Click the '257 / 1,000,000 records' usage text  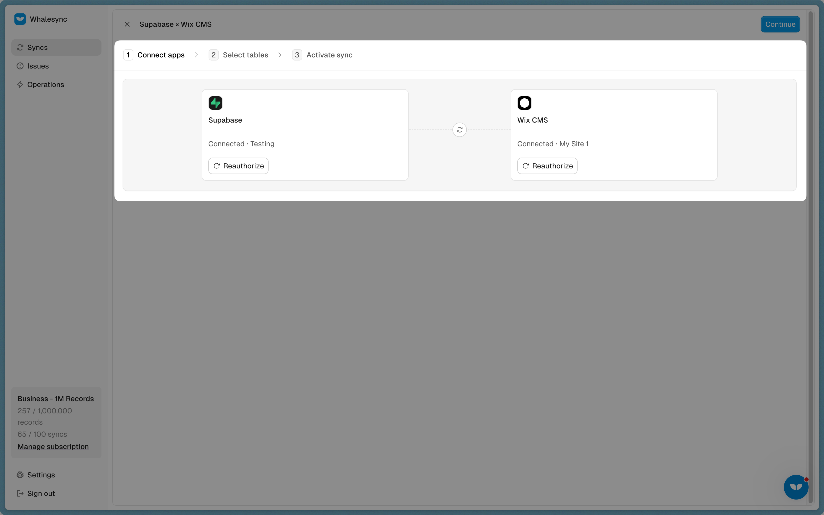coord(45,416)
